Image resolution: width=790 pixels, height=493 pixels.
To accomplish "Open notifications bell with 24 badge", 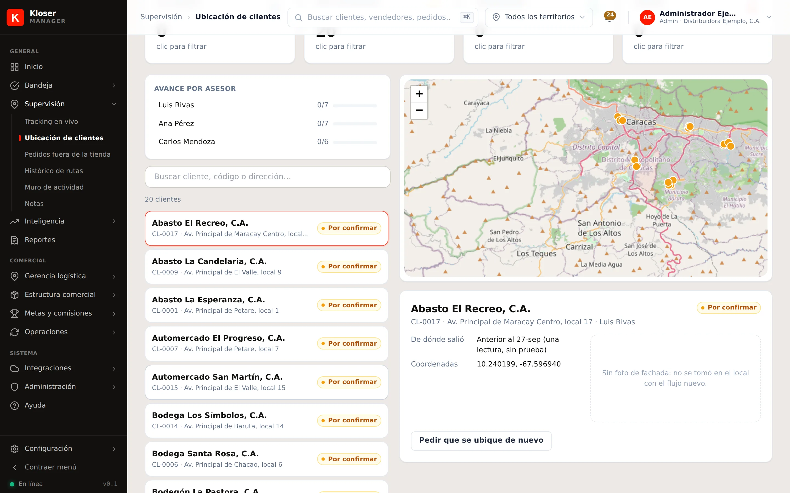I will 609,17.
